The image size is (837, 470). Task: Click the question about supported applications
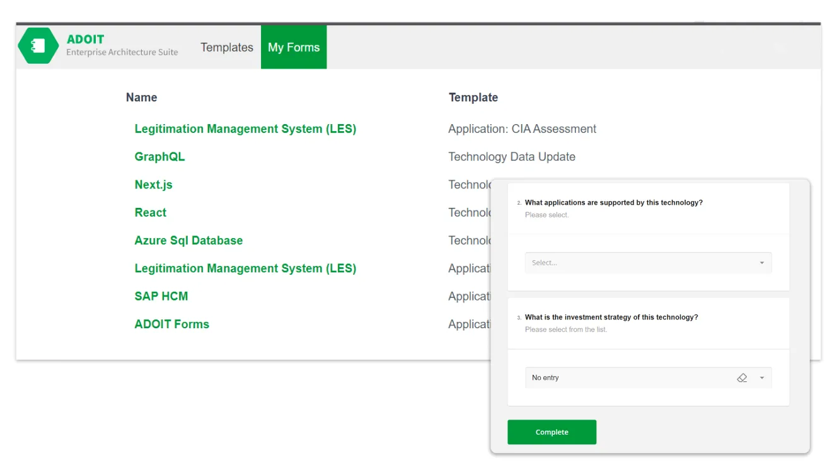click(613, 203)
